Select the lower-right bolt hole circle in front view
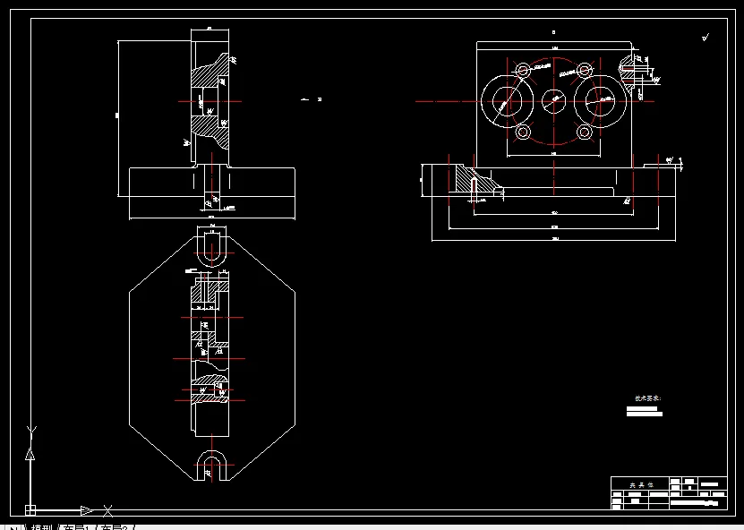Image resolution: width=744 pixels, height=530 pixels. click(x=584, y=132)
